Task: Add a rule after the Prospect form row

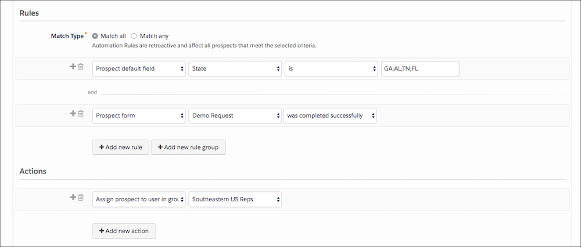Action: click(73, 114)
